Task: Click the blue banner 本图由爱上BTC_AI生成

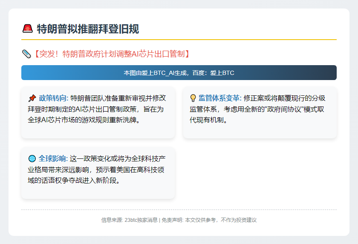Action: pyautogui.click(x=179, y=73)
